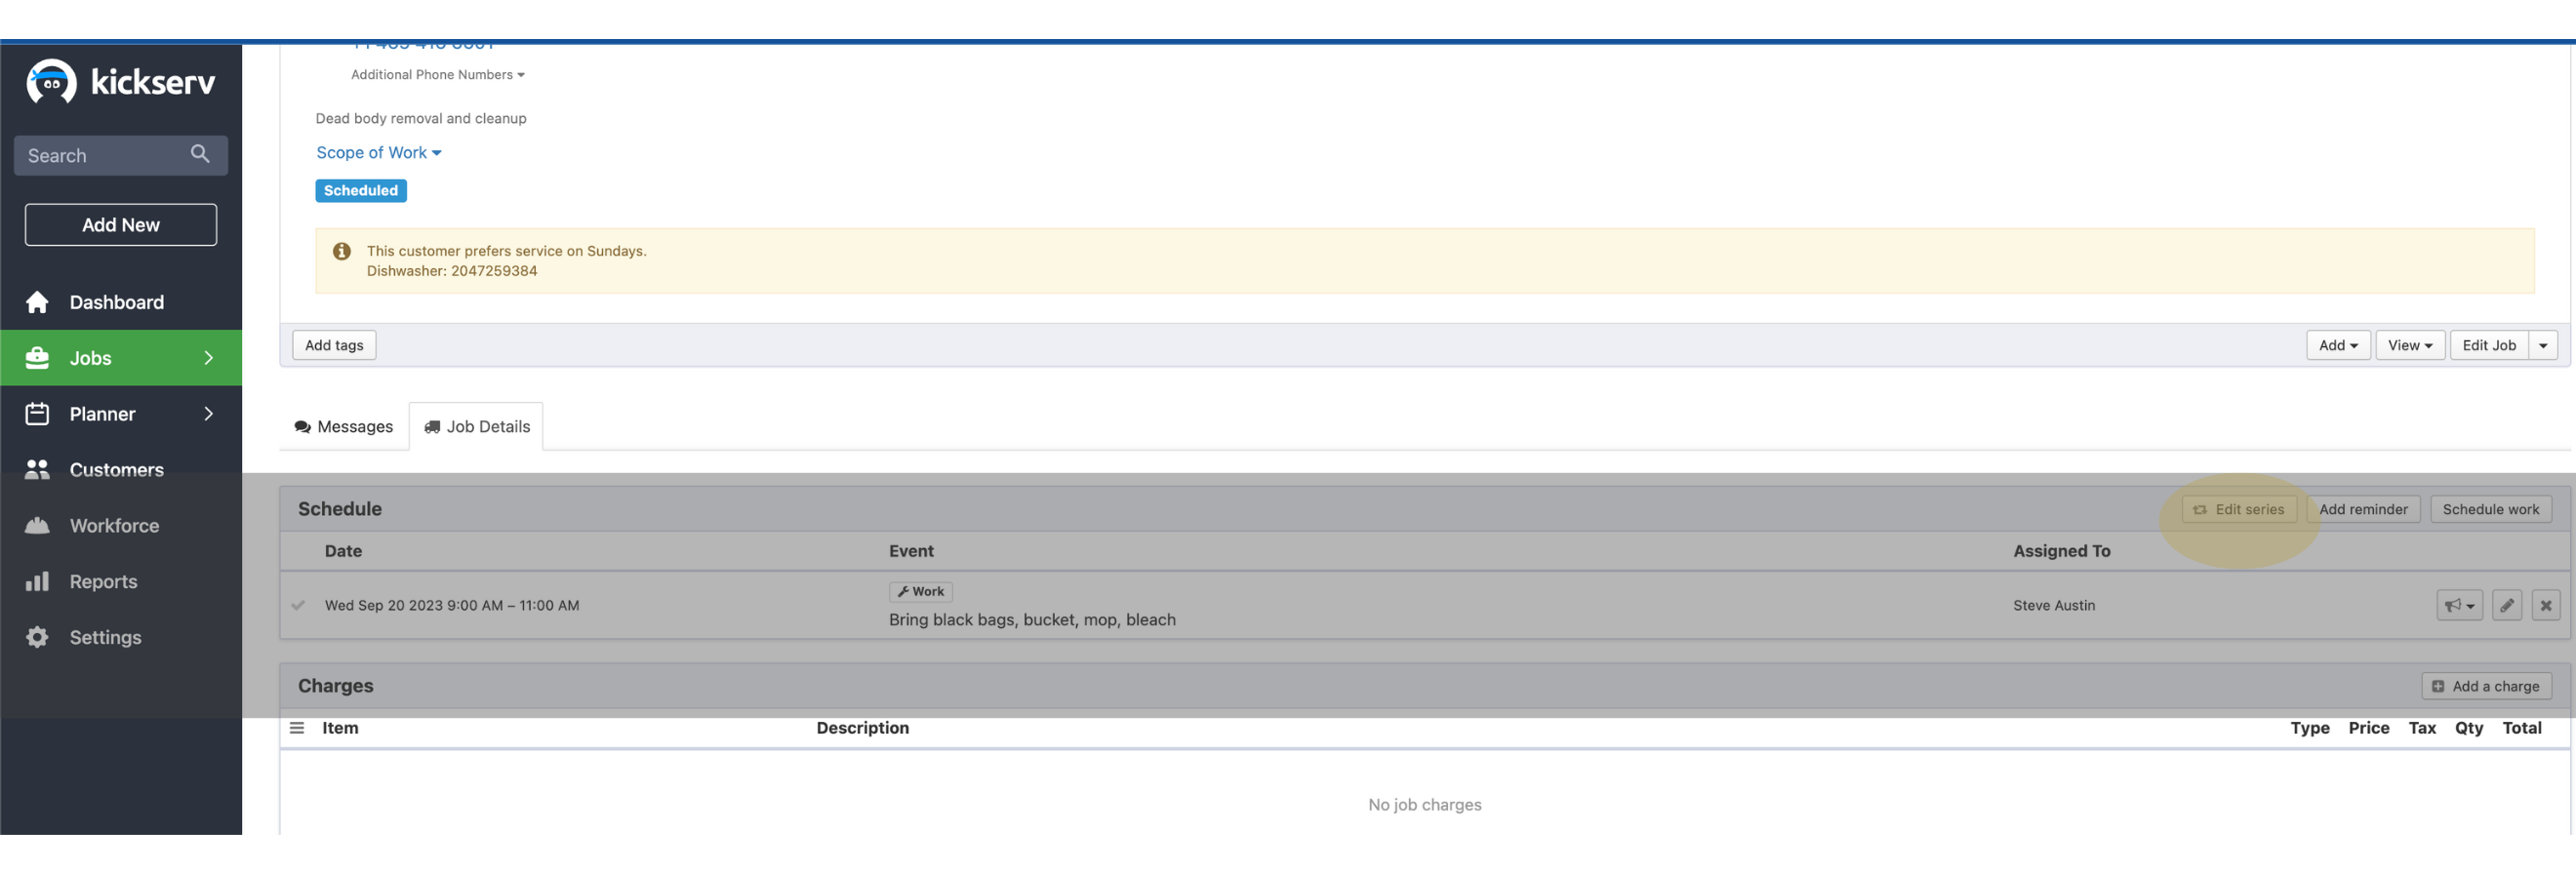Click the Jobs briefcase icon
Viewport: 2576px width, 874px height.
pyautogui.click(x=37, y=358)
